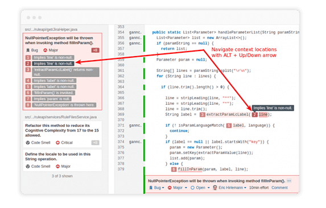
Task: Click line number 369
Action: click(121, 114)
